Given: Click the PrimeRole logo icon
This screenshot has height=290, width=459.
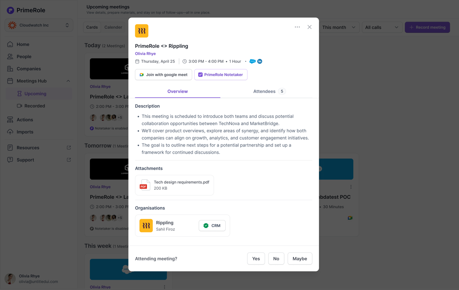Looking at the screenshot, I should [10, 10].
